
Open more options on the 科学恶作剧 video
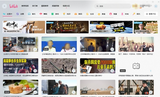(35, 49)
